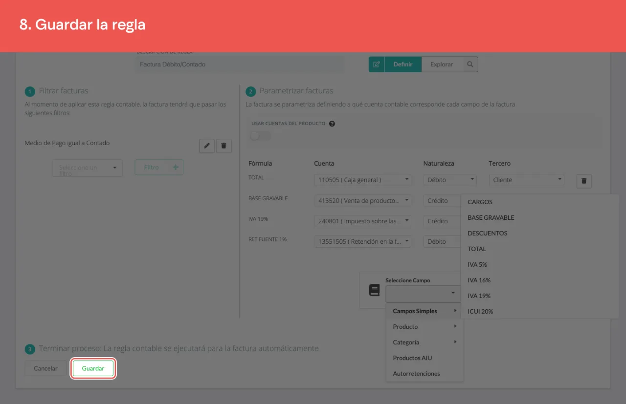Open the Crédito dropdown in BASE GRAVABLE row

coord(442,200)
